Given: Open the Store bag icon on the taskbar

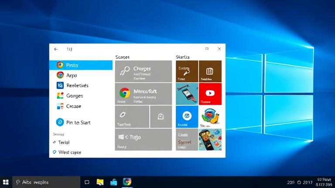Looking at the screenshot, I should coord(113,182).
